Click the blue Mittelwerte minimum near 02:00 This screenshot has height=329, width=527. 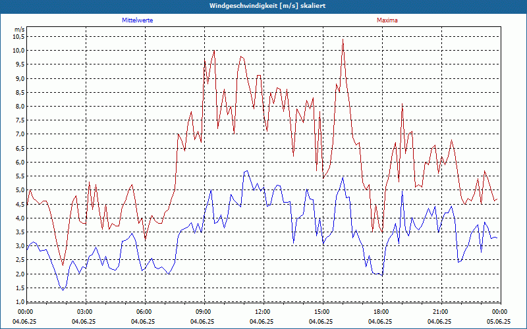[63, 290]
